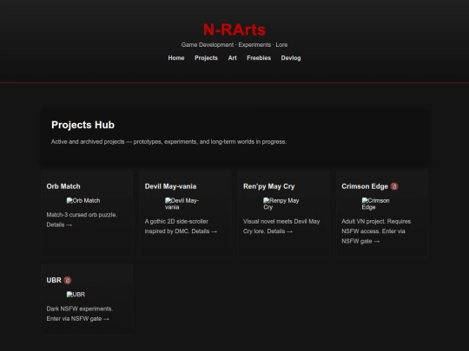Screen dimensions: 469x351
Task: Open the Devil May-vania card title
Action: 170,186
